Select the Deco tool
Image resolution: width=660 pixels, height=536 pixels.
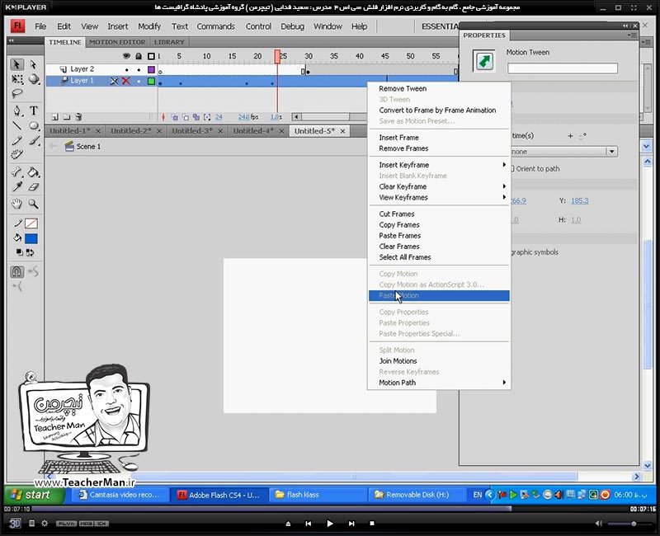(16, 155)
